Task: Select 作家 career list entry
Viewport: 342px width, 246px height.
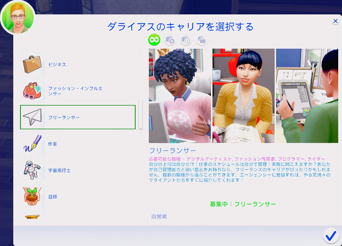Action: (53, 144)
